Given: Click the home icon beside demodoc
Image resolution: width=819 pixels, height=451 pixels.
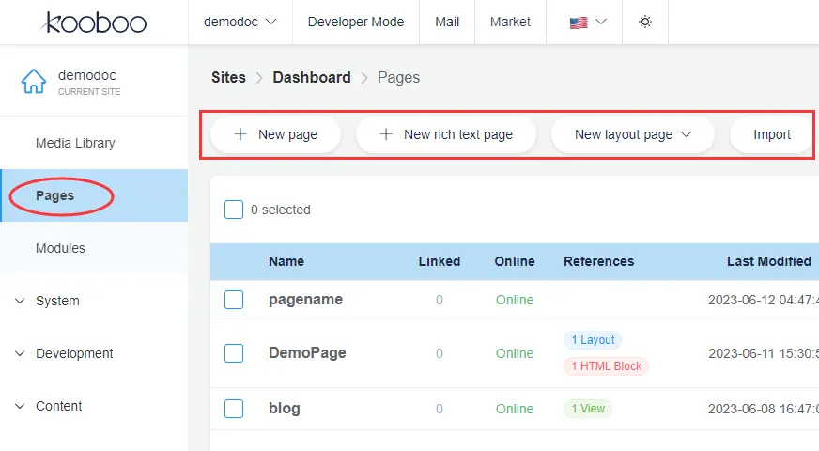Looking at the screenshot, I should (x=34, y=82).
